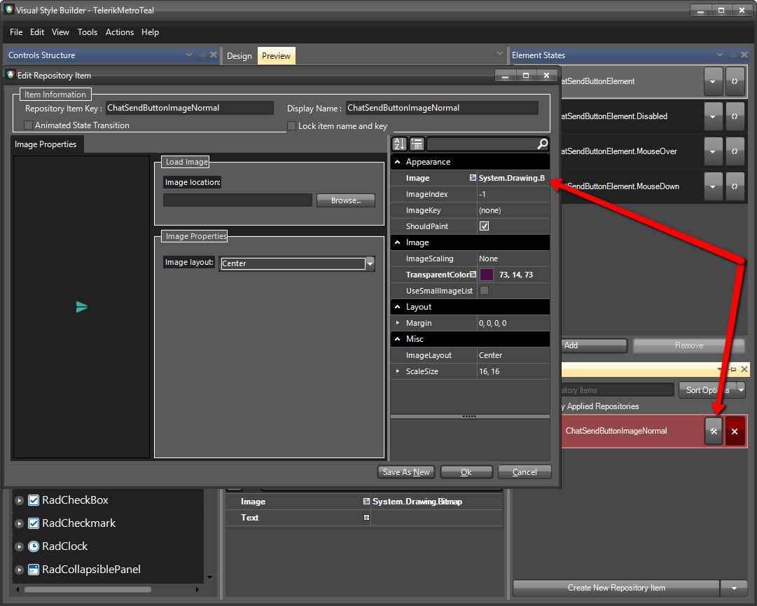Open the Actions menu
This screenshot has width=757, height=606.
coord(119,32)
